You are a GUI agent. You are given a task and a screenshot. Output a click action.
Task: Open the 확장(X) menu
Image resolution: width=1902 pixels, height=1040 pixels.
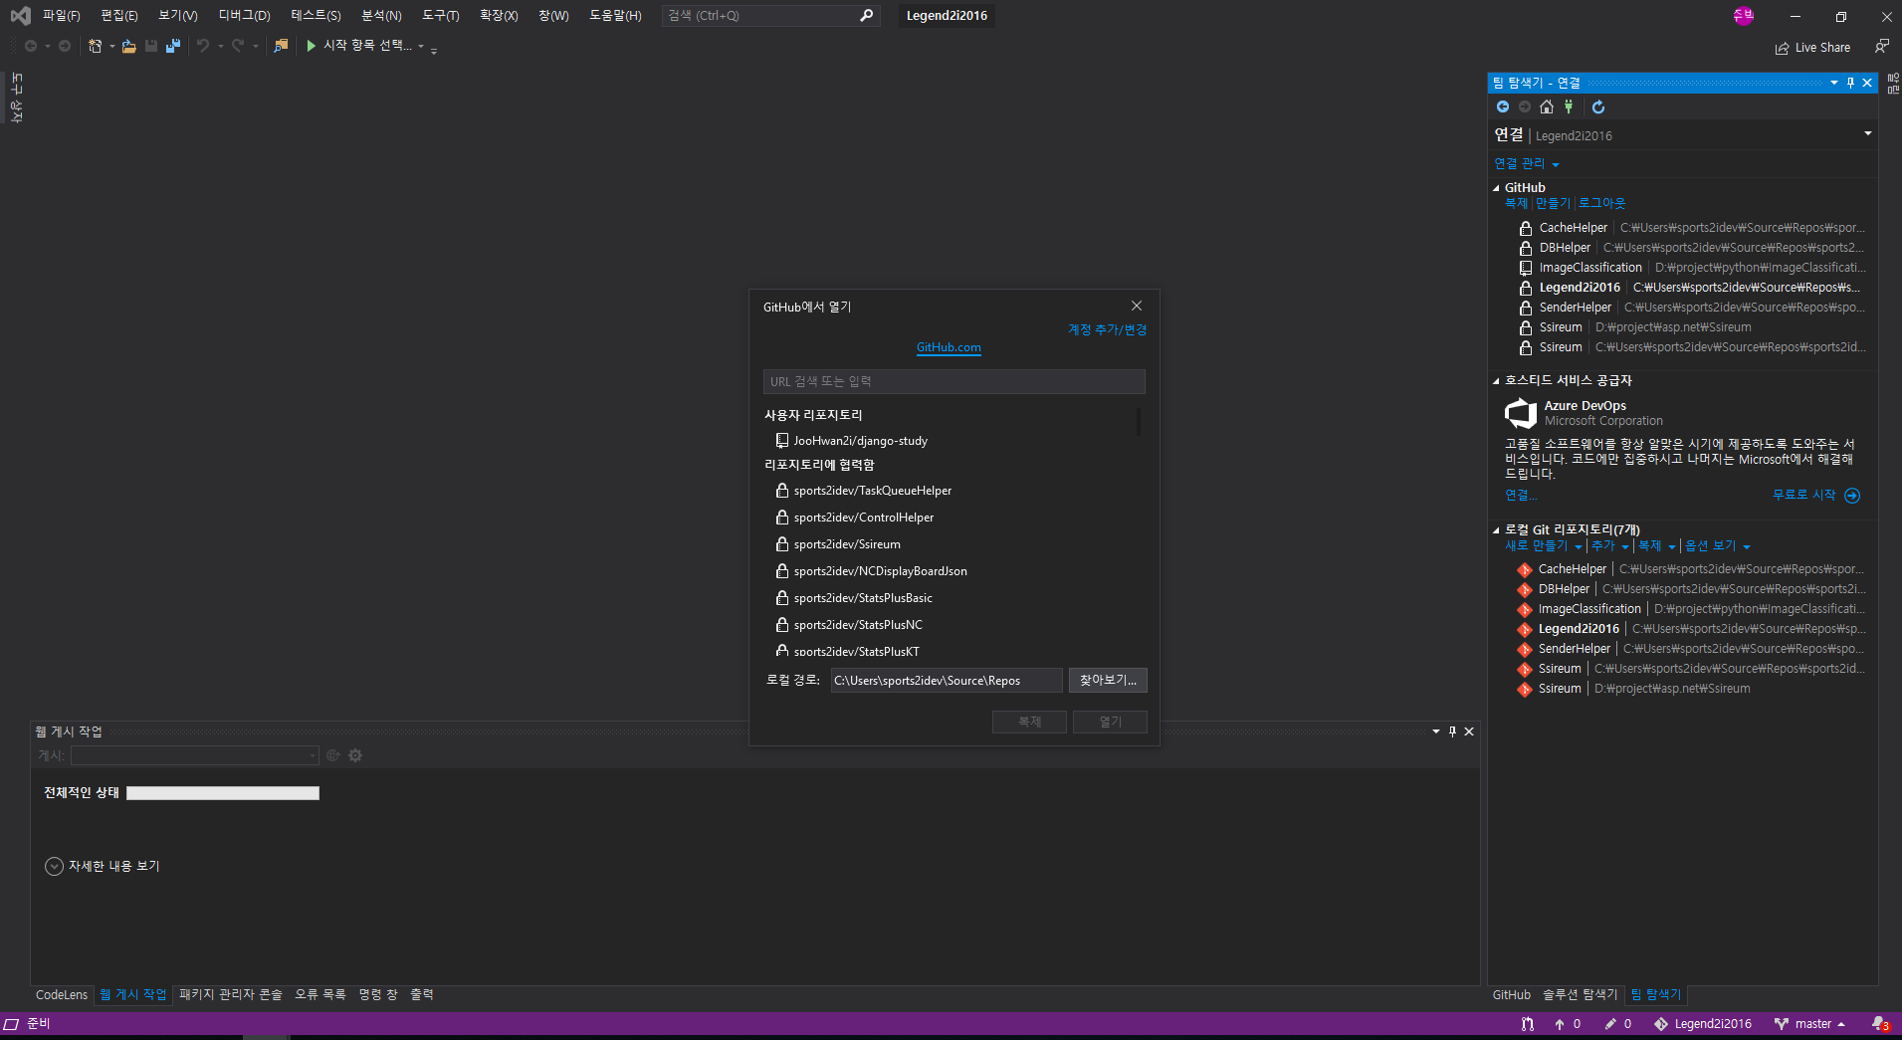click(499, 15)
